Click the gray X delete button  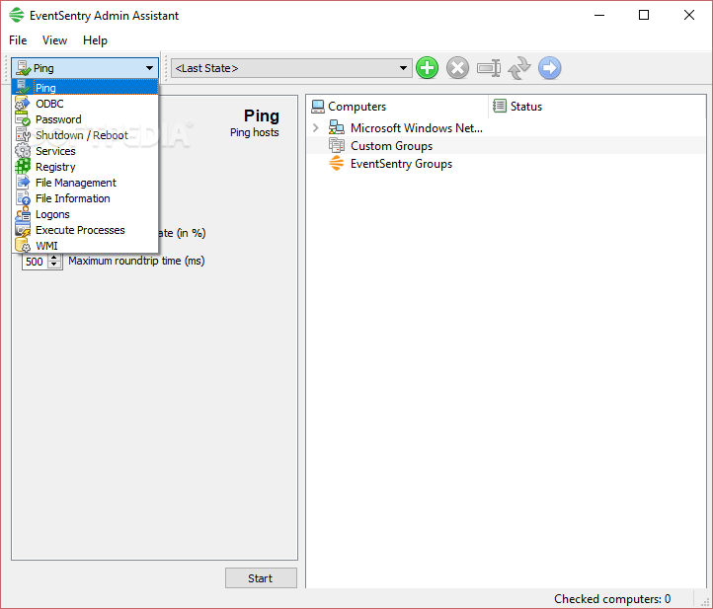(x=457, y=68)
